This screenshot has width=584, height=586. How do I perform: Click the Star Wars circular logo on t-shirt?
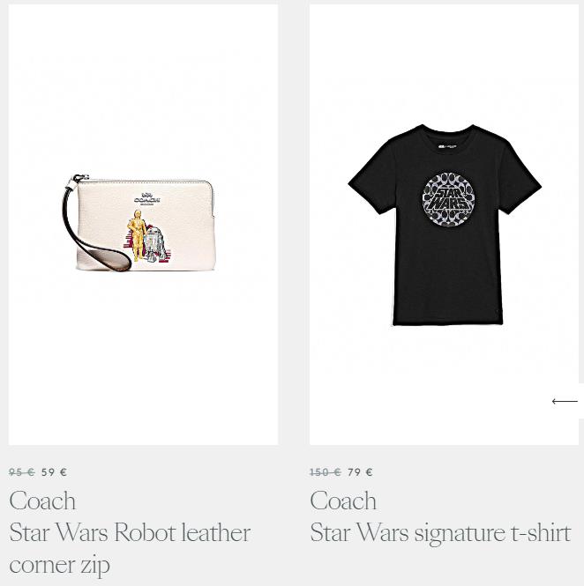point(448,198)
